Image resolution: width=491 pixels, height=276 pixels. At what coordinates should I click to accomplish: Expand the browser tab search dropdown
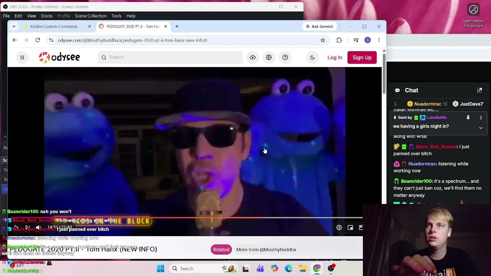(x=14, y=26)
